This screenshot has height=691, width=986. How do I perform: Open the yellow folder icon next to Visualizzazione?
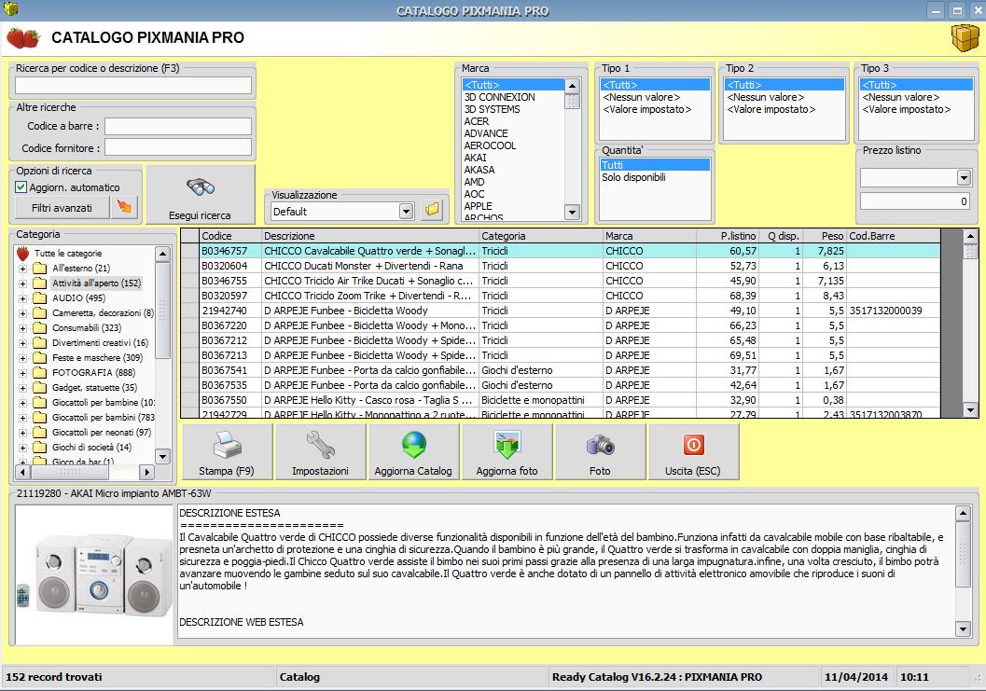pos(431,211)
